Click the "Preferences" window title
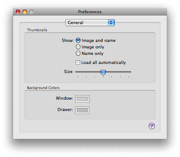The width and height of the screenshot is (180, 157). click(x=90, y=12)
